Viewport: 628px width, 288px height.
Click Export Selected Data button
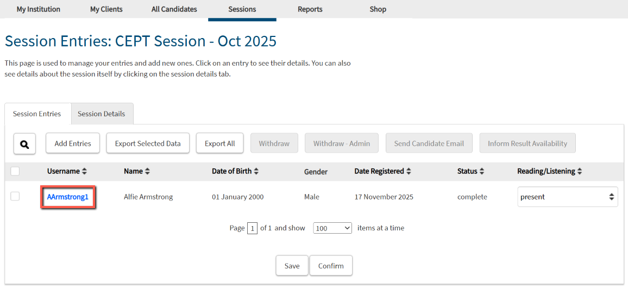point(148,143)
